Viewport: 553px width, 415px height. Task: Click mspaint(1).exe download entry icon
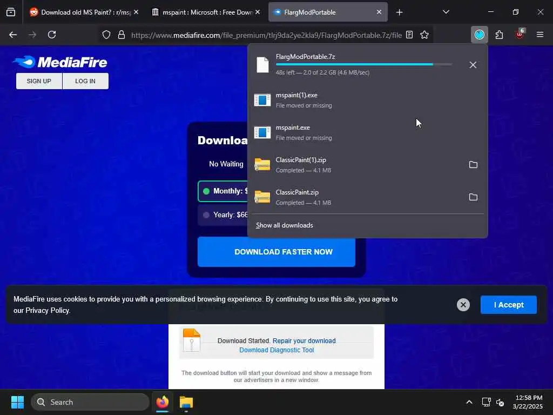pos(262,100)
